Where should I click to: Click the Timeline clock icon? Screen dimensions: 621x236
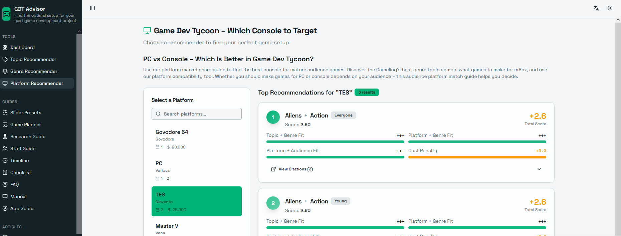point(5,160)
